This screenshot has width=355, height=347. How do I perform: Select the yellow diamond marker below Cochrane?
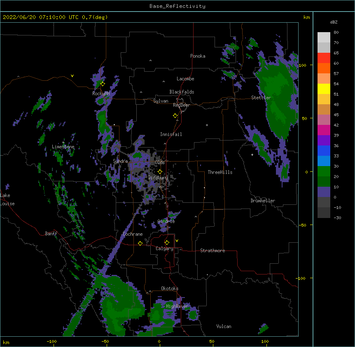(140, 243)
